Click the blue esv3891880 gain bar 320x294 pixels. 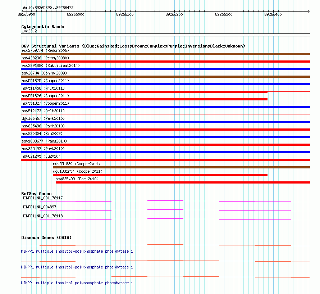[165, 69]
